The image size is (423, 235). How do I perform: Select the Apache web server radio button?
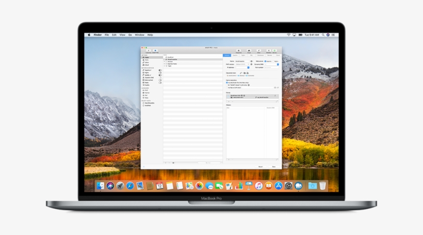coord(266,61)
